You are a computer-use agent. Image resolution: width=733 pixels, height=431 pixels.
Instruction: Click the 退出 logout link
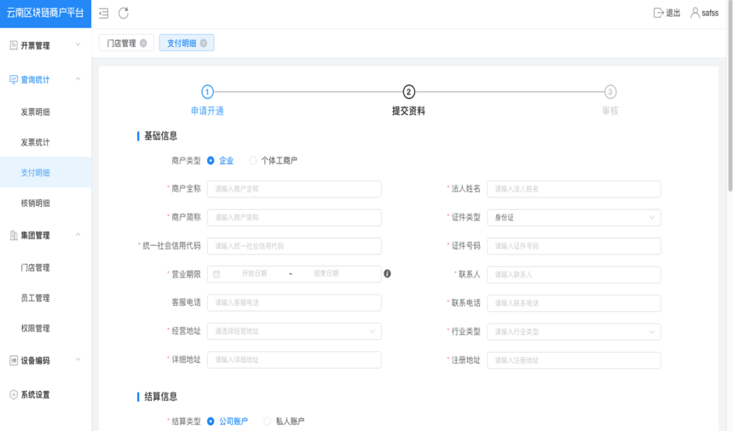[673, 13]
